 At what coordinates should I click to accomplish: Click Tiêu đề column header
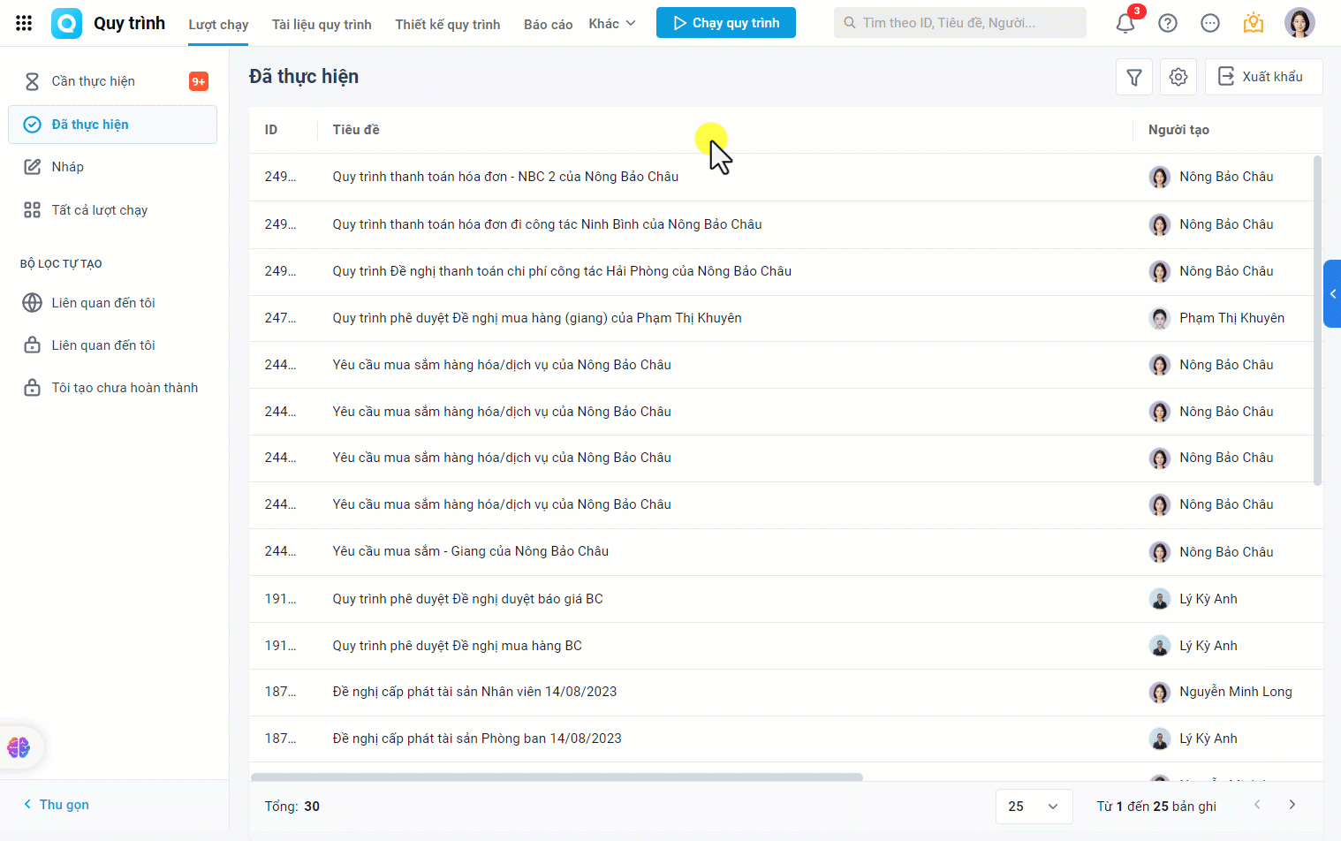click(356, 130)
